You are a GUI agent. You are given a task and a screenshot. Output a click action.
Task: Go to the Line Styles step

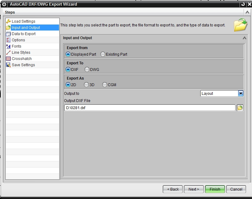pos(32,53)
